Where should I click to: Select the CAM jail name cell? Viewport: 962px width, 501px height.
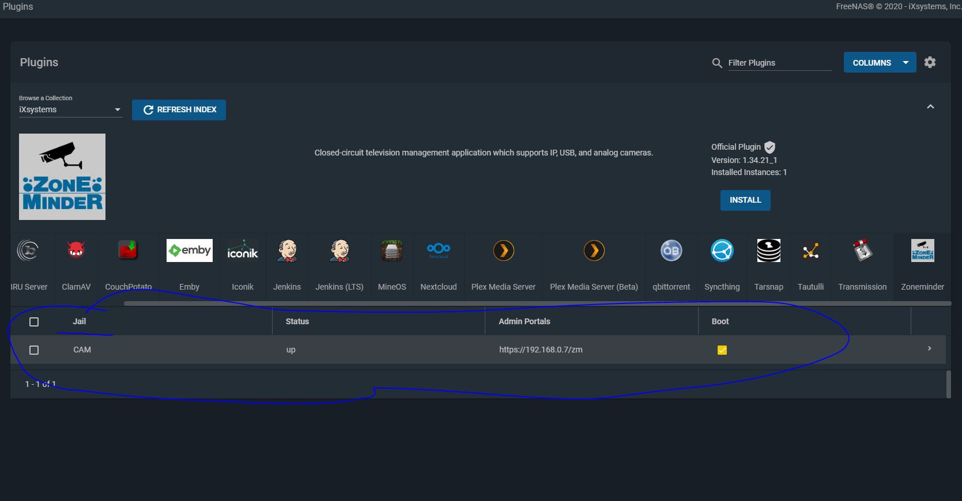point(82,350)
